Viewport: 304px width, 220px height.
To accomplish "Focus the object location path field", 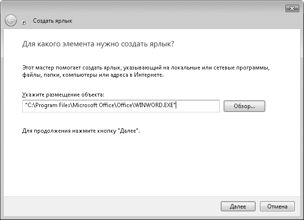I will point(121,106).
